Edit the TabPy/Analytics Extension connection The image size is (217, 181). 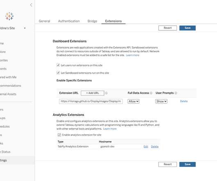[146, 147]
